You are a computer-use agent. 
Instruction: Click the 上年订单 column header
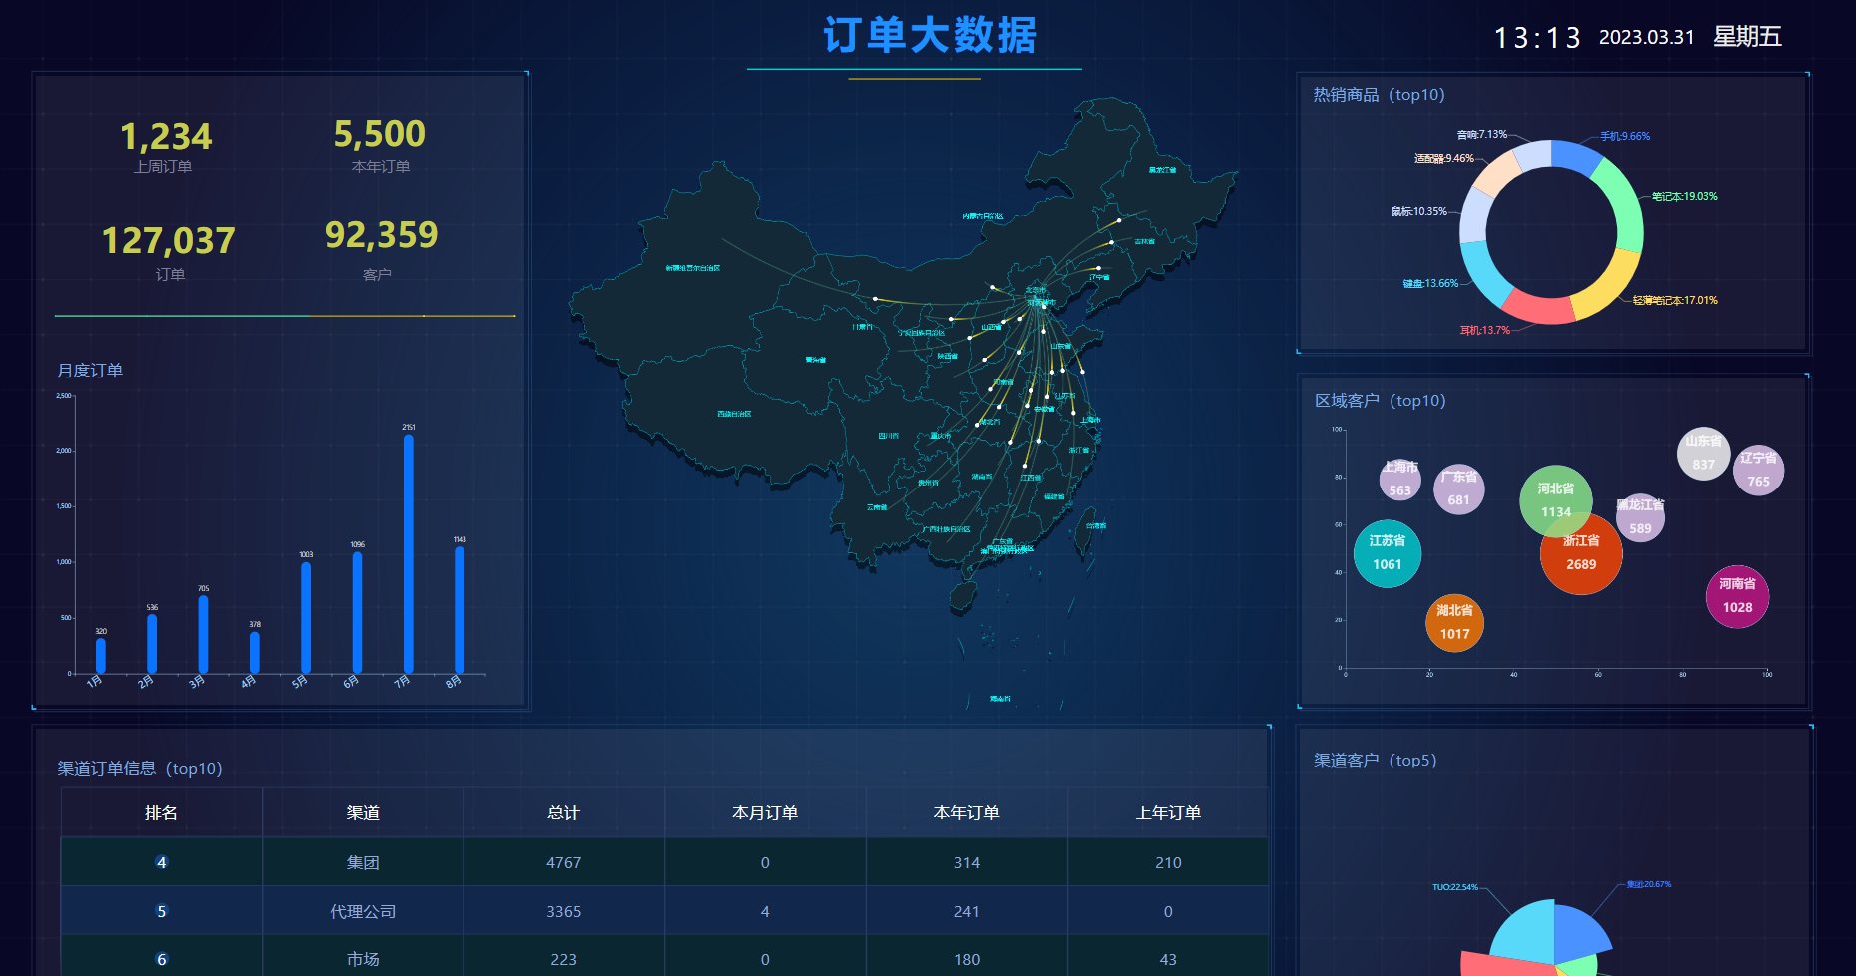pos(1168,813)
